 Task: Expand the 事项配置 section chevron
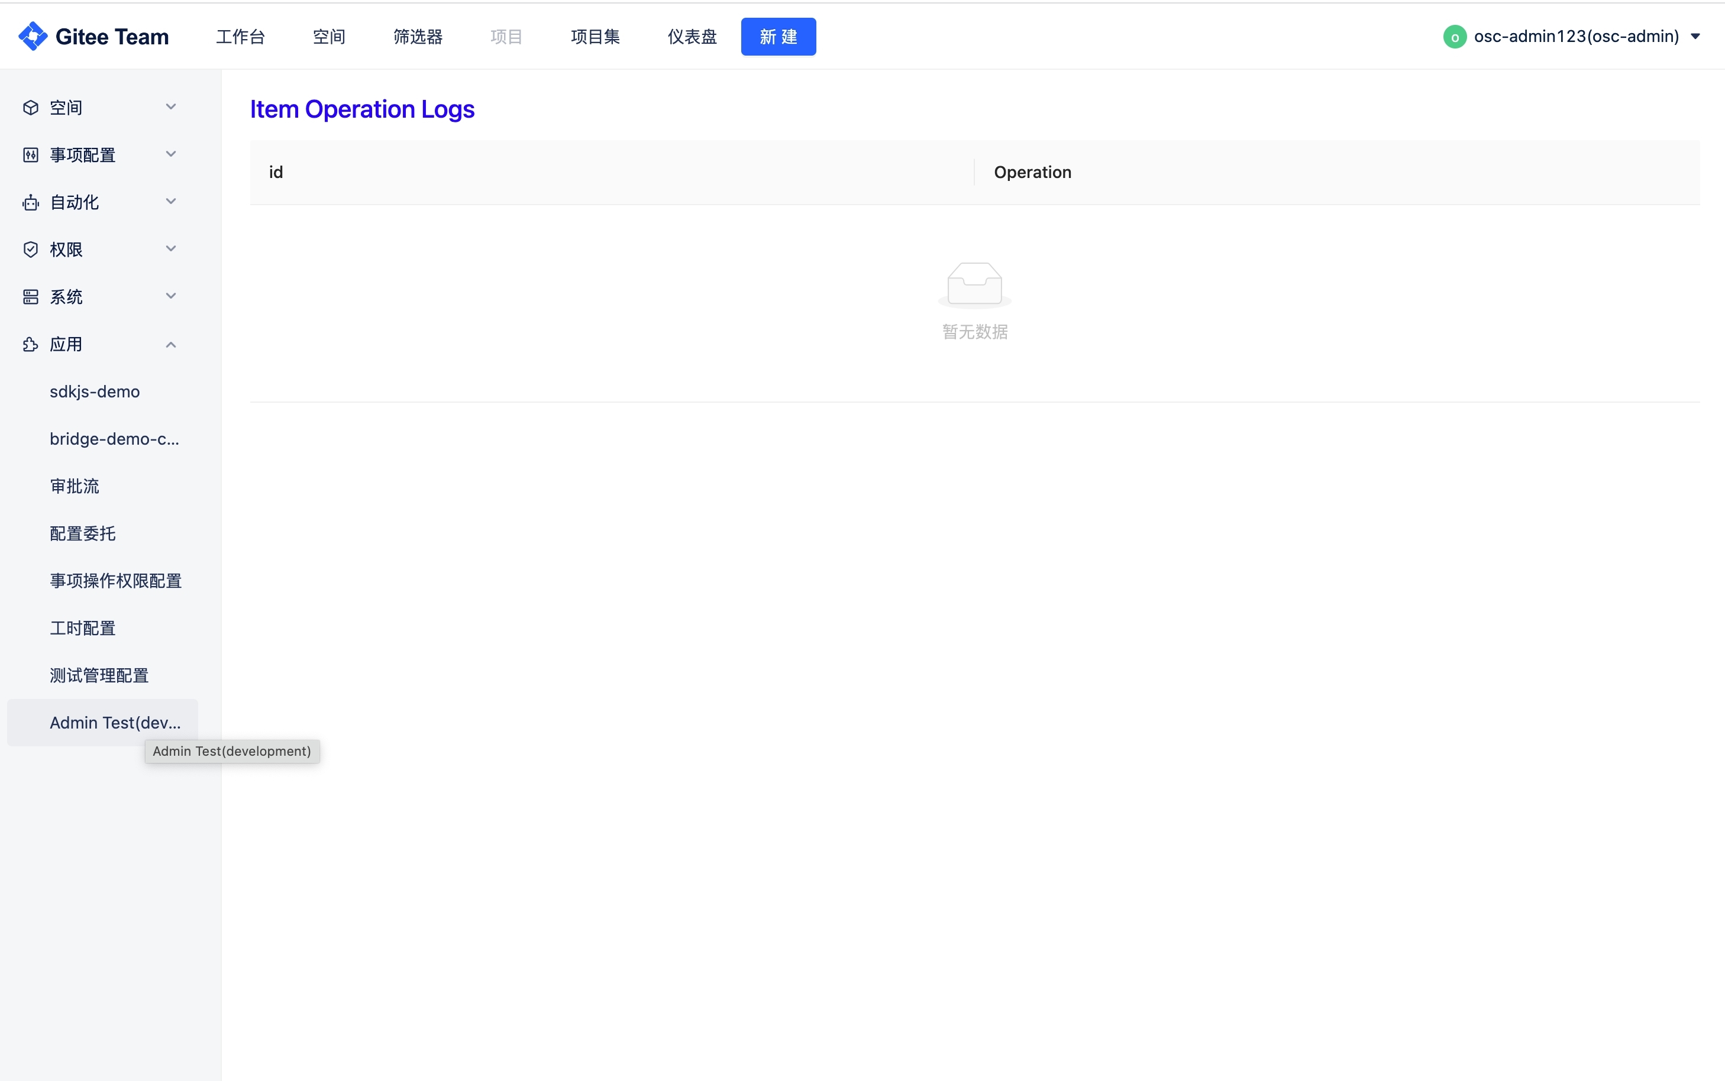(x=171, y=154)
